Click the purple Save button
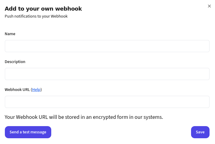The image size is (215, 144). tap(200, 132)
